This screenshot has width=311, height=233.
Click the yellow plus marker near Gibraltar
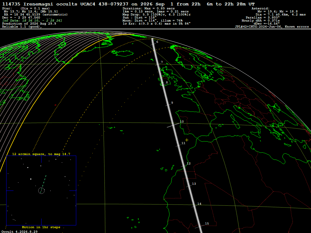pyautogui.click(x=187, y=140)
